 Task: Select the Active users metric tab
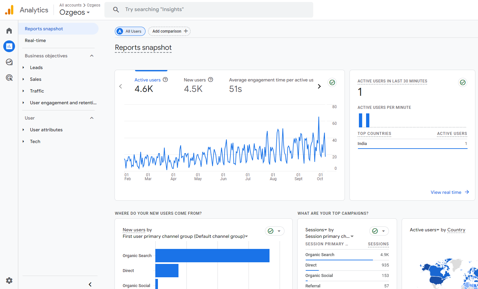click(x=147, y=80)
